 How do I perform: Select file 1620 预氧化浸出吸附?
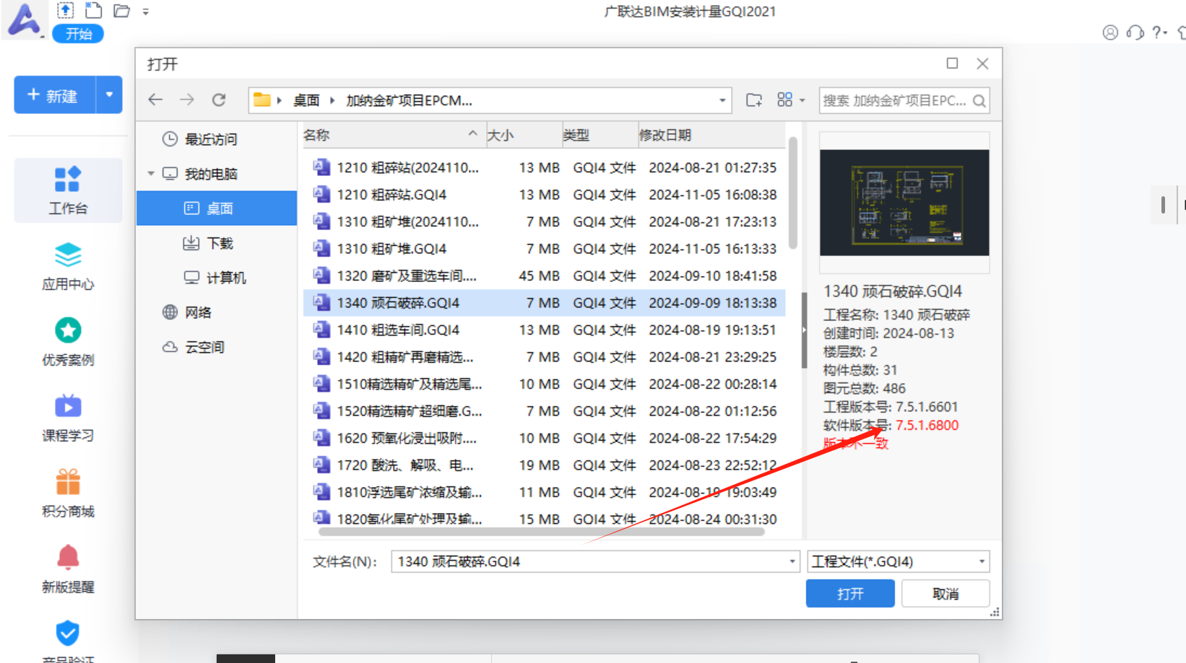pyautogui.click(x=545, y=438)
